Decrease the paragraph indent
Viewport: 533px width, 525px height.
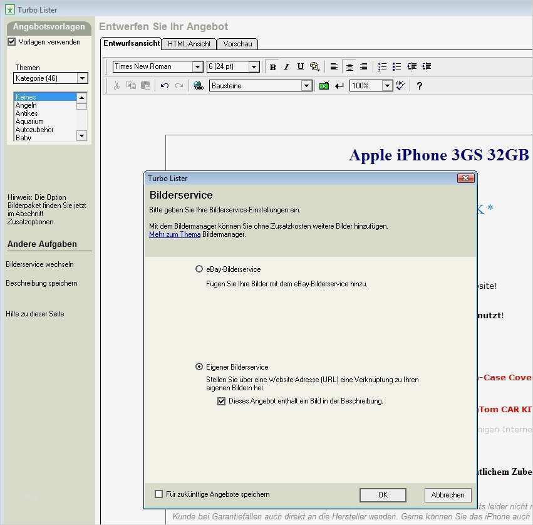[411, 67]
